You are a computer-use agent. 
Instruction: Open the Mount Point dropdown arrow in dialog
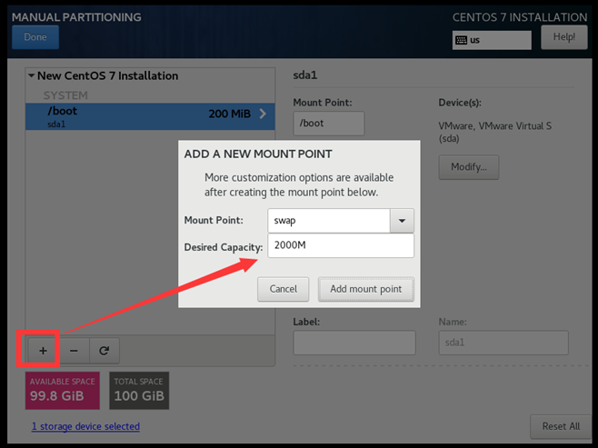click(402, 221)
